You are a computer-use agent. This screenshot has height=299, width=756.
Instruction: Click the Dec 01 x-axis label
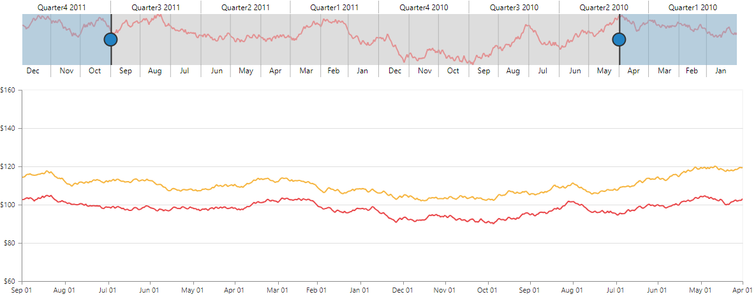(402, 290)
